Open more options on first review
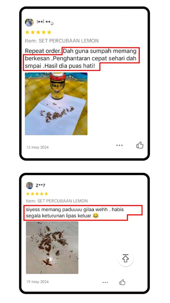This screenshot has width=170, height=303. tap(120, 145)
